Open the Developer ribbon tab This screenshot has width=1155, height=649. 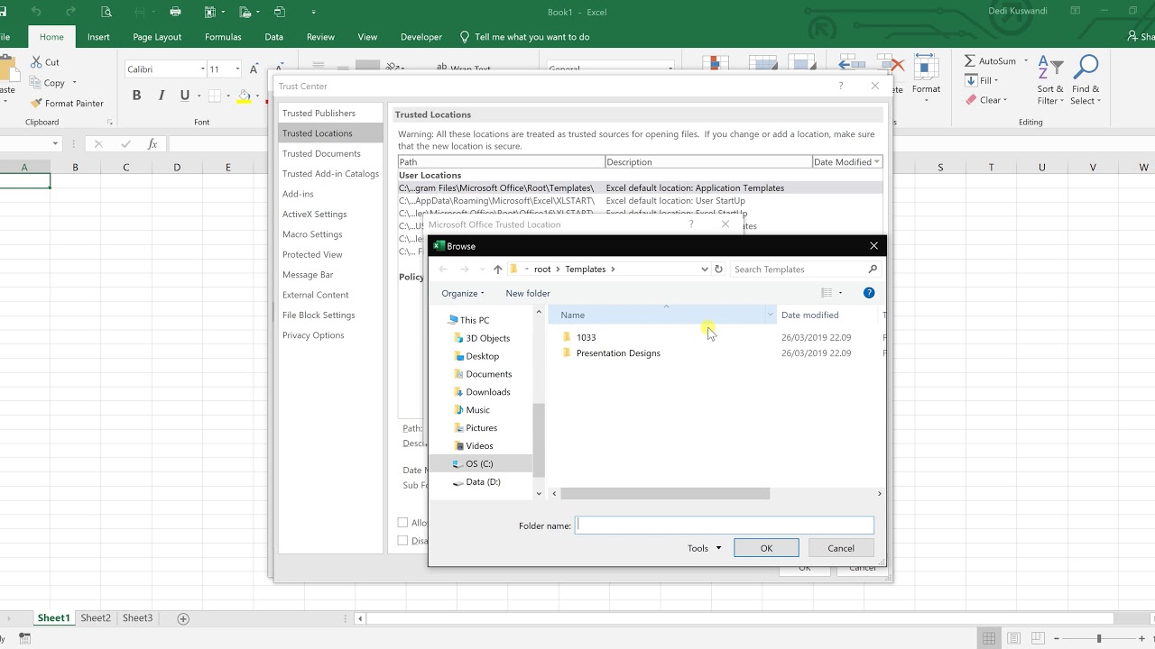(x=421, y=37)
